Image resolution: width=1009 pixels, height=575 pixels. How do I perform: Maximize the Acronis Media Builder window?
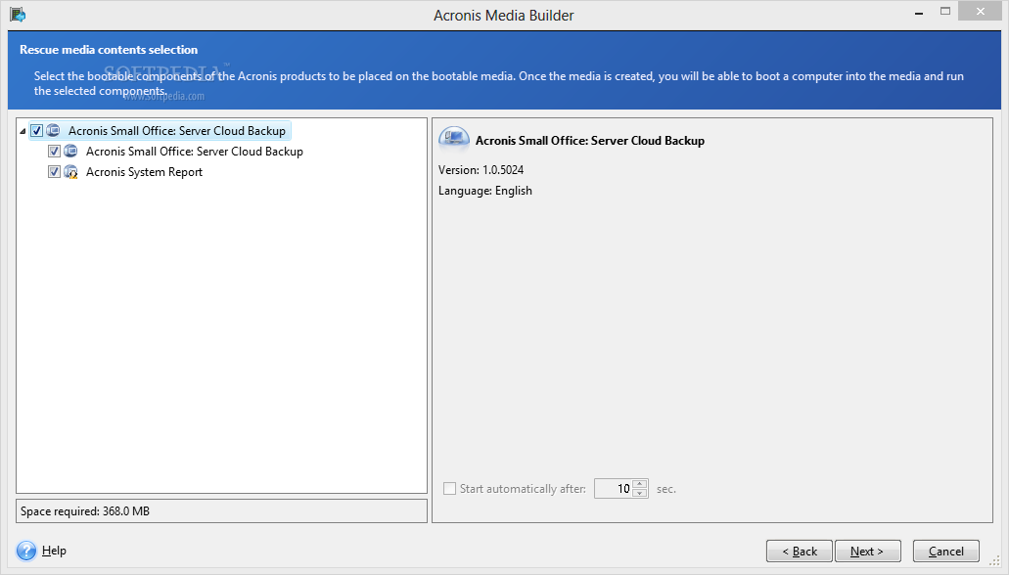(x=944, y=12)
